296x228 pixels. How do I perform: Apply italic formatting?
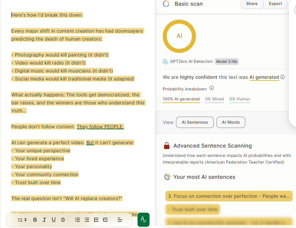(x=44, y=220)
